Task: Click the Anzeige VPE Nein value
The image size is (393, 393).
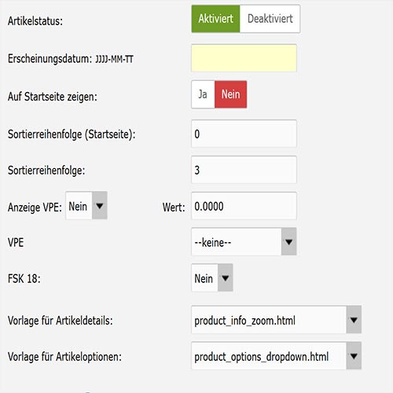Action: (x=79, y=206)
